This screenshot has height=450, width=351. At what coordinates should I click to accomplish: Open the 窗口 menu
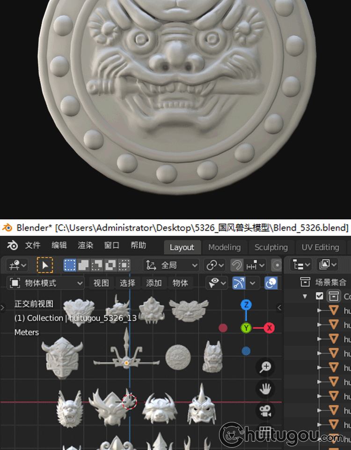coord(112,246)
